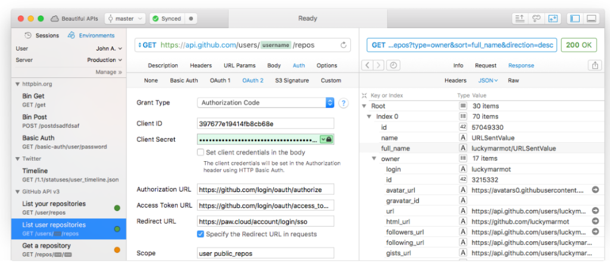
Task: Open the Sessions tab
Action: (42, 35)
